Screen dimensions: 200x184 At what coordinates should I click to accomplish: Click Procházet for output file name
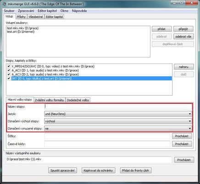coord(184,160)
